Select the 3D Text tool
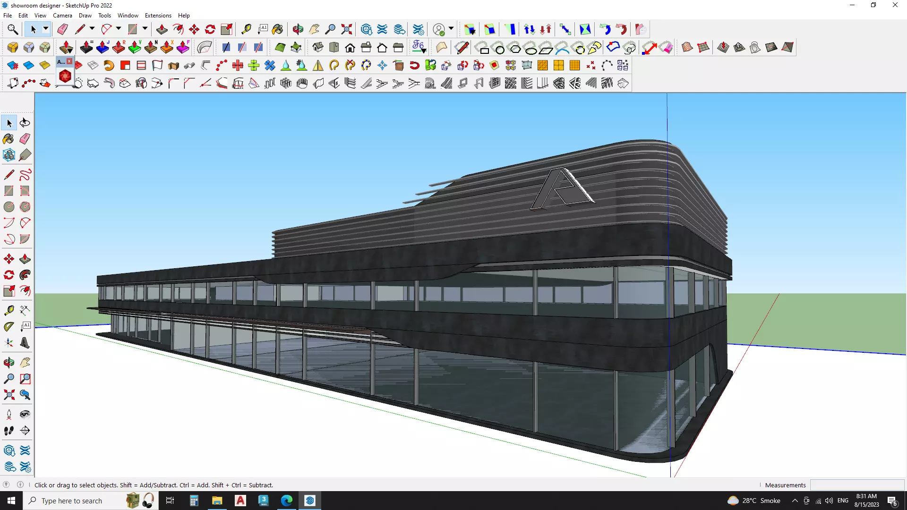907x510 pixels. pyautogui.click(x=25, y=343)
